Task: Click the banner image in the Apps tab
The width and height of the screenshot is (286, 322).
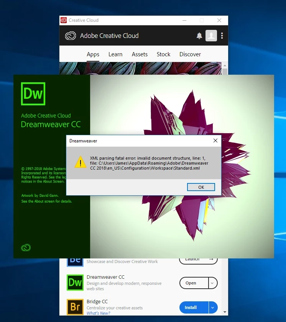Action: click(140, 69)
